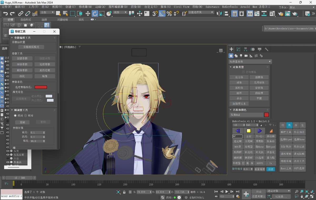This screenshot has width=316, height=200.
Task: Click the 头发012 object name field
Action: click(x=246, y=115)
